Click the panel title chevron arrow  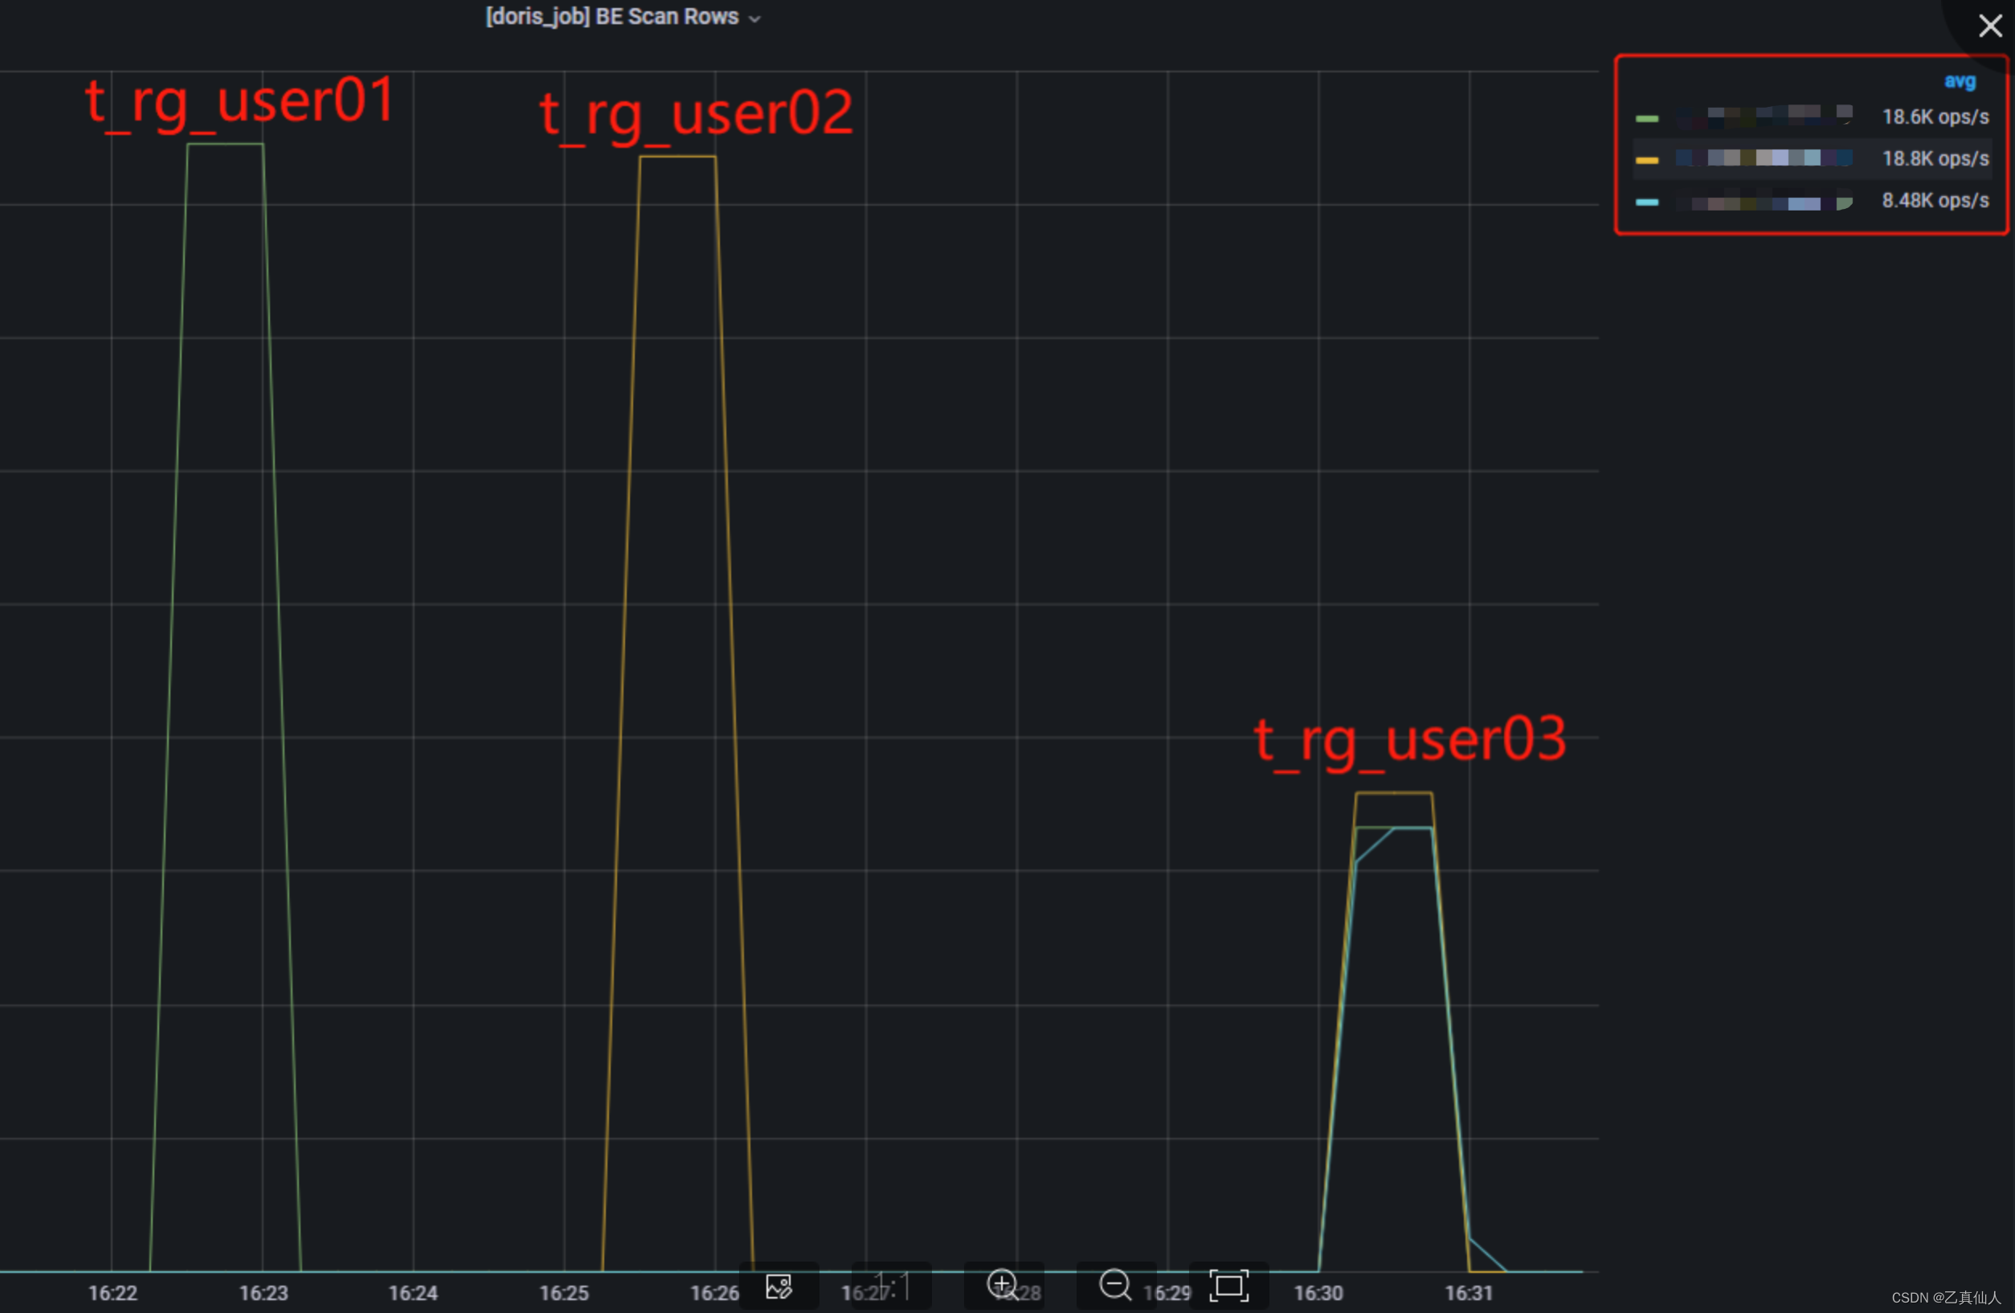pos(754,18)
